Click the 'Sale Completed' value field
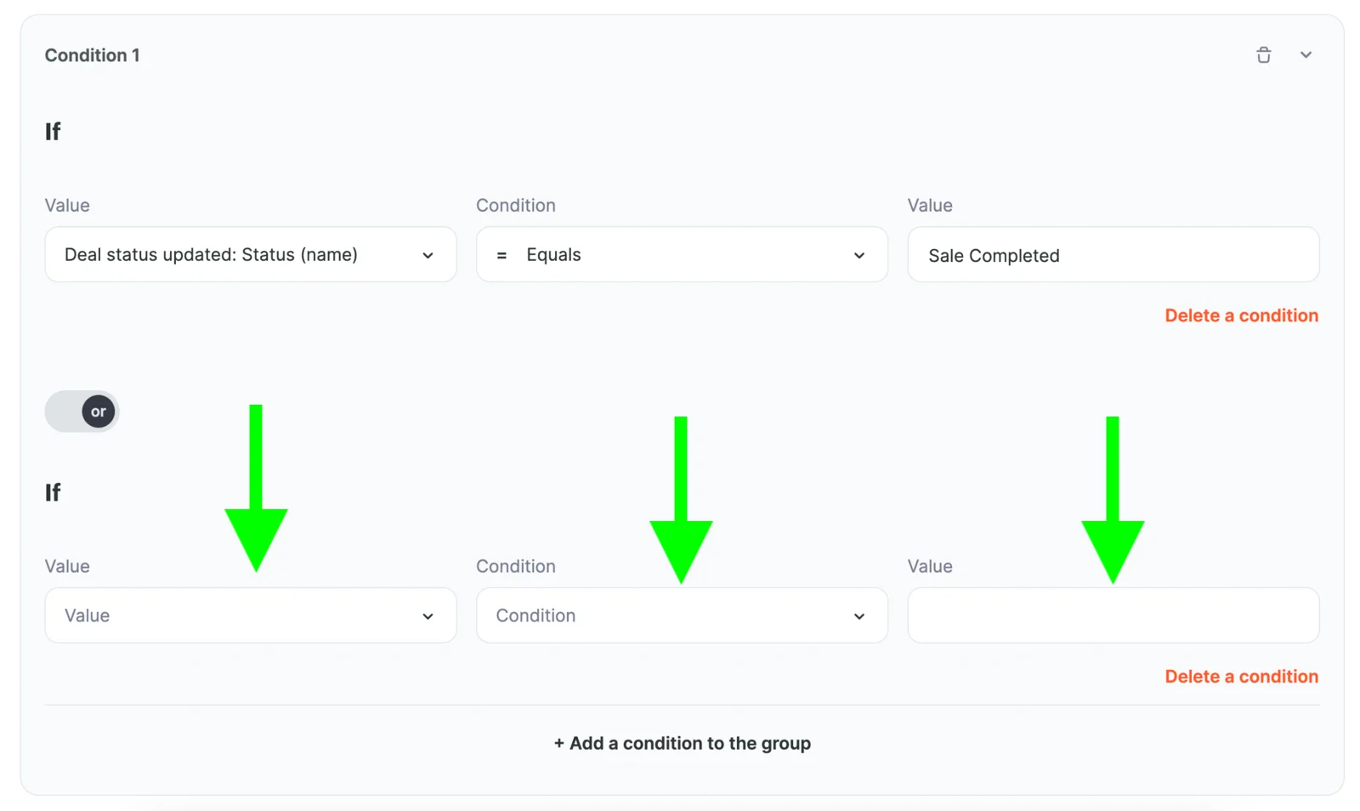Viewport: 1360px width, 811px height. [x=1113, y=254]
